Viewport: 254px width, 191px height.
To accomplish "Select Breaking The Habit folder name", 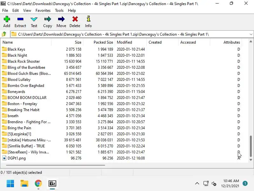I will coord(23,110).
